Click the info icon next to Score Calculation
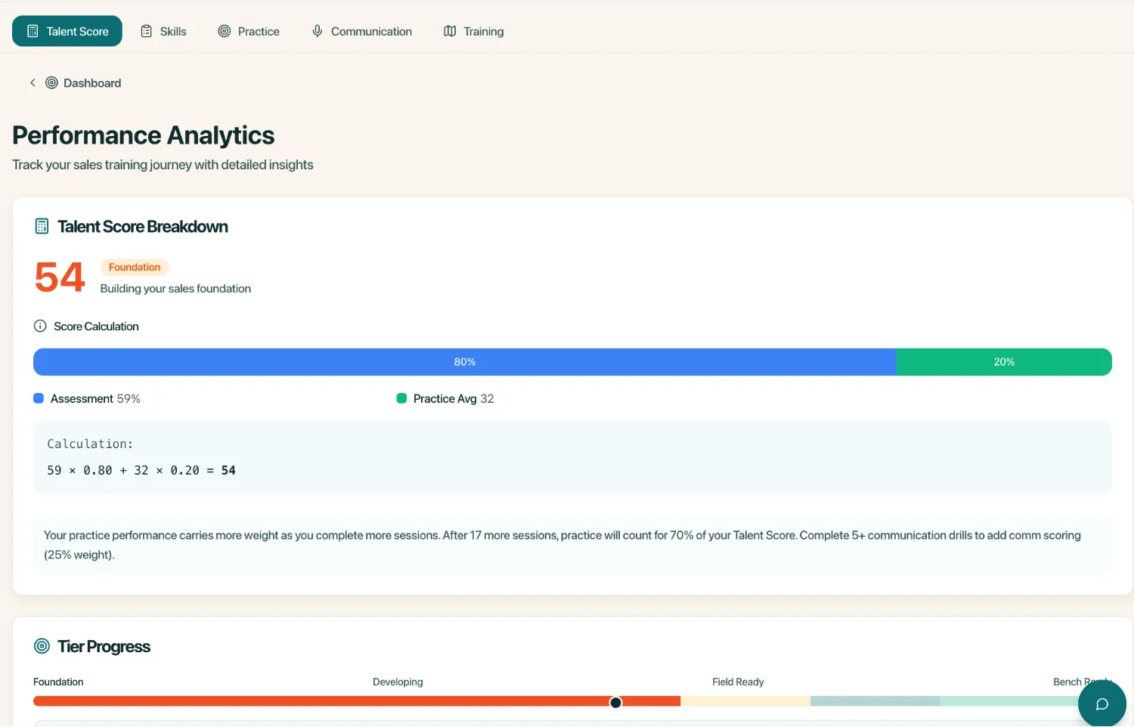The height and width of the screenshot is (727, 1134). (40, 326)
